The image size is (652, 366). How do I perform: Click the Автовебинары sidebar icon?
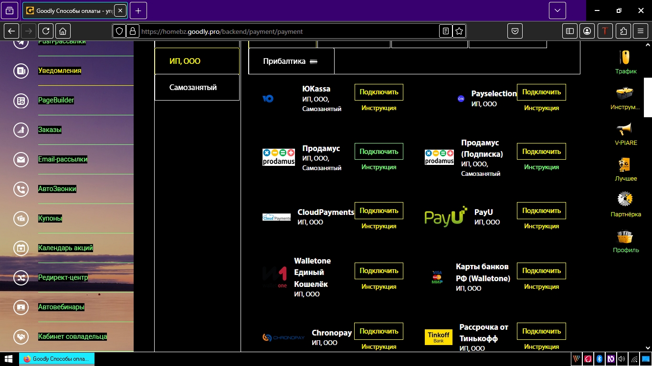21,307
